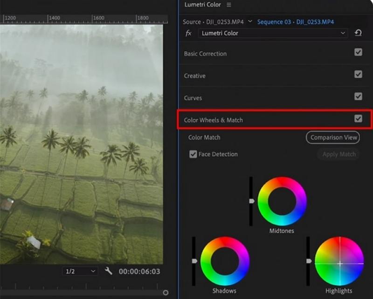Open the Lumetri Color effect dropdown
373x299 pixels.
click(x=273, y=33)
